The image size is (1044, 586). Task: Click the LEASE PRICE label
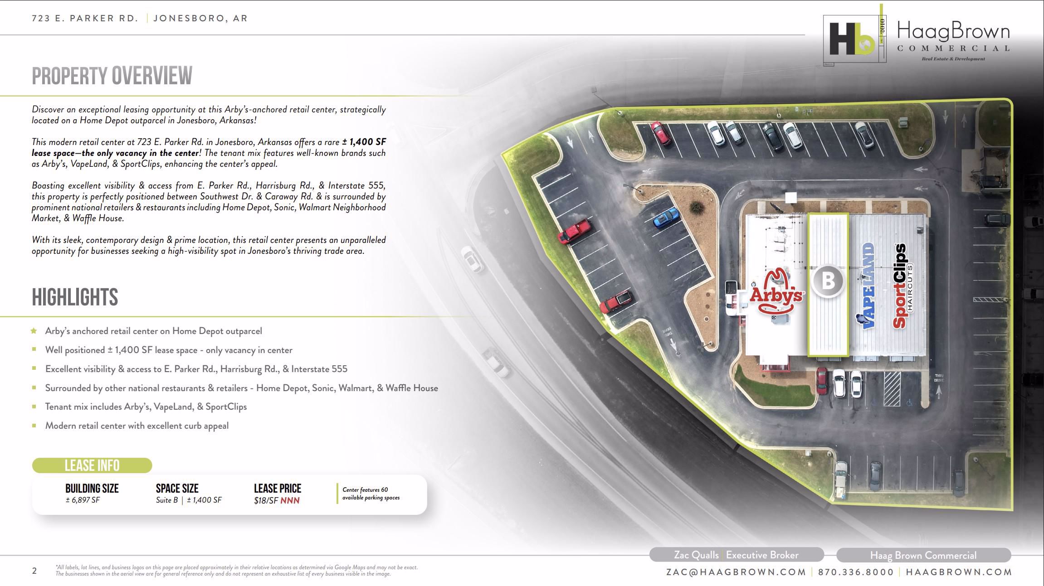coord(278,489)
